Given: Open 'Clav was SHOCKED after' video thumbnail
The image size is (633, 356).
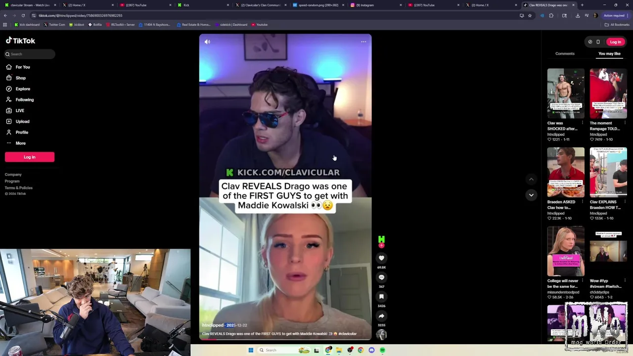Looking at the screenshot, I should coord(566,93).
